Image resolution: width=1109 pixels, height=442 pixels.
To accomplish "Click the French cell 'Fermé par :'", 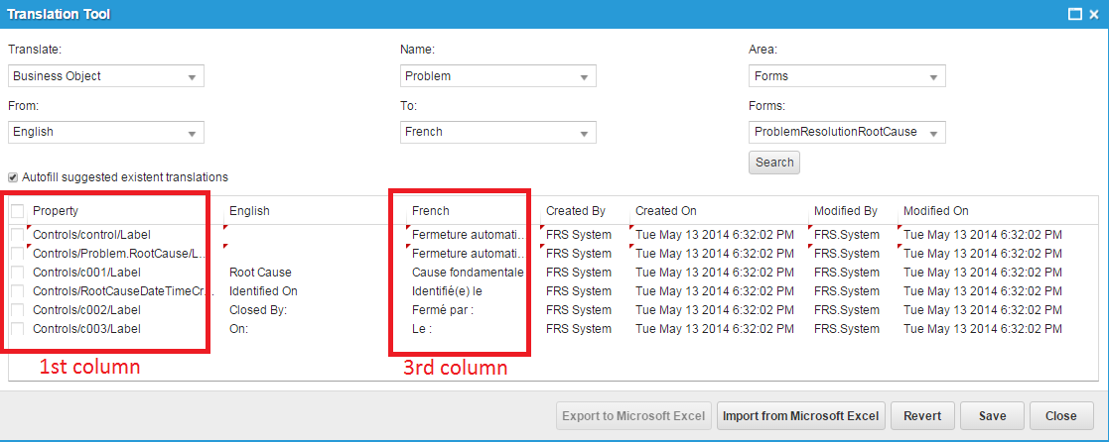I will point(443,310).
